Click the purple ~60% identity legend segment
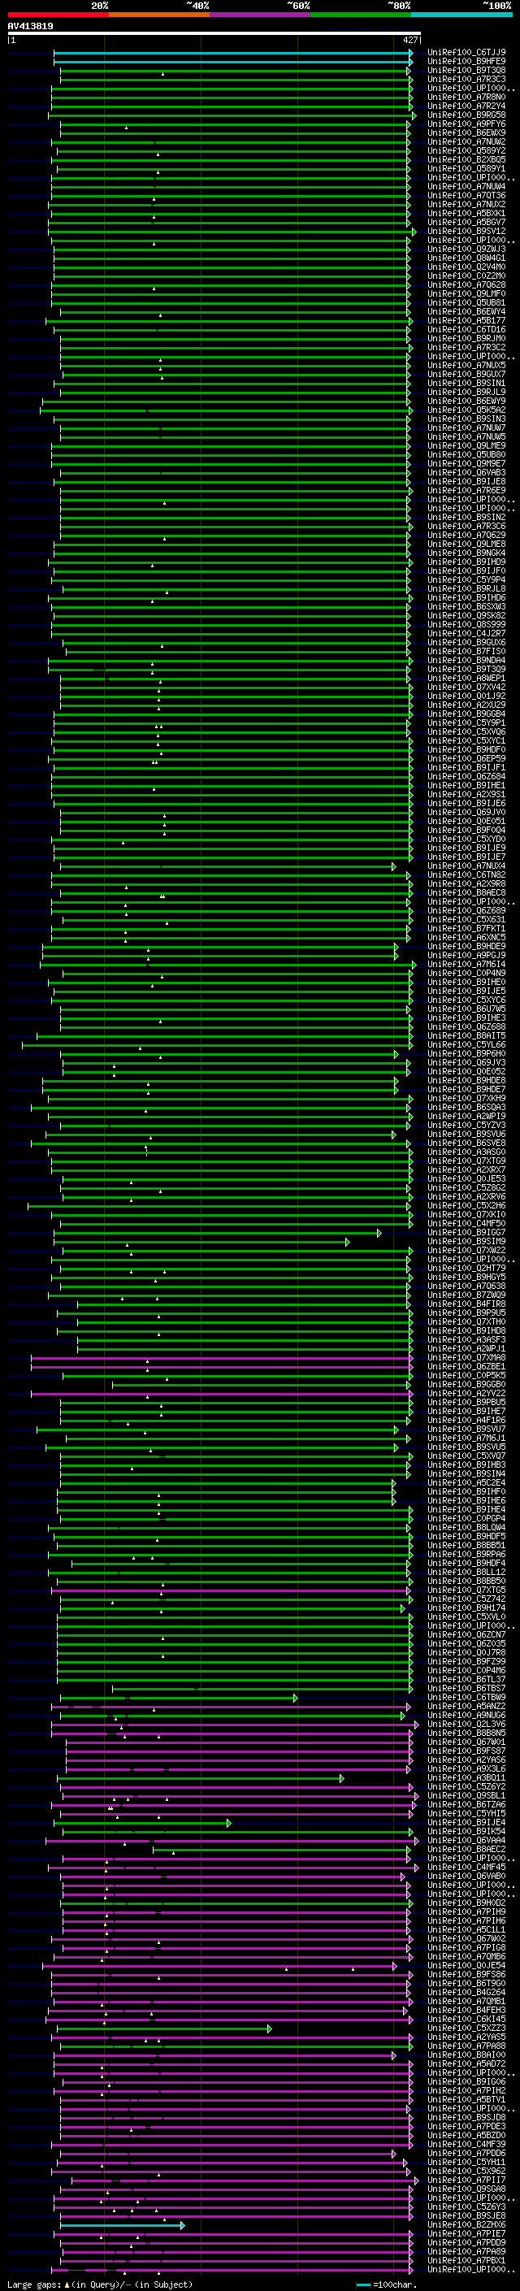 259,15
